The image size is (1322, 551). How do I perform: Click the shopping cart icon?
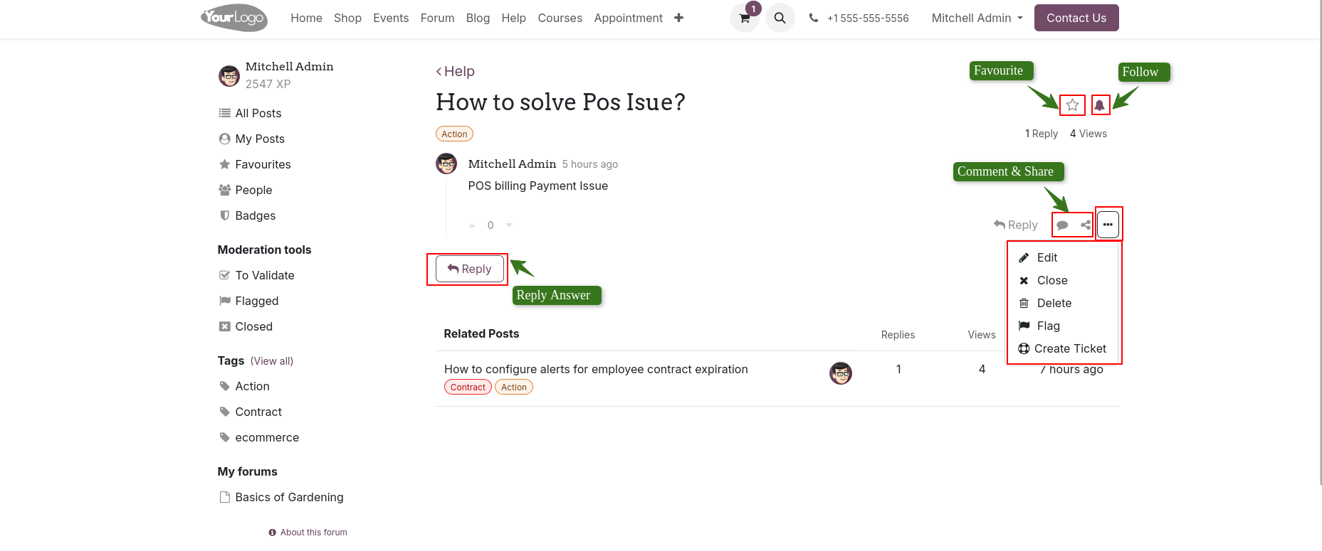point(744,18)
